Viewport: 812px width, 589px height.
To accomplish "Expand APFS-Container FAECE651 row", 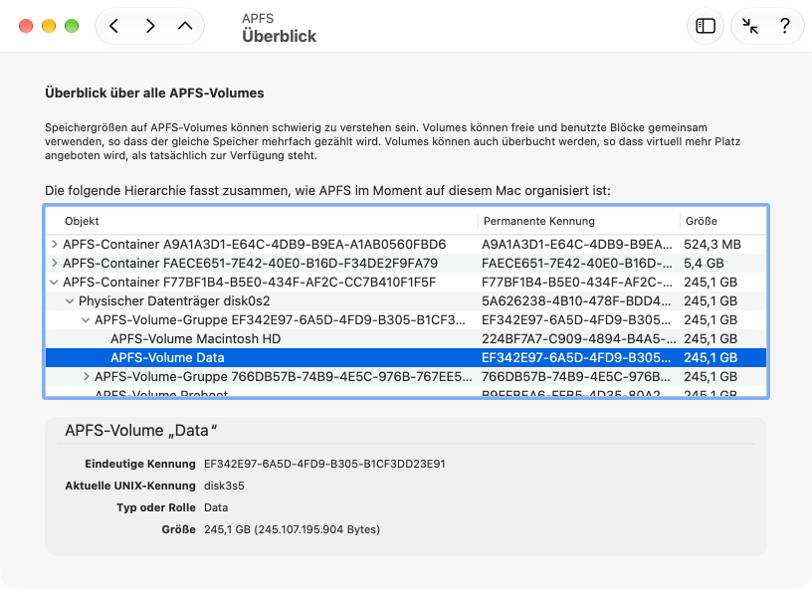I will click(55, 263).
